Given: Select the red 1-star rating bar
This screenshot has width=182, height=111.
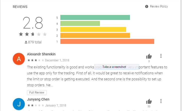Looking at the screenshot, I should tap(107, 41).
